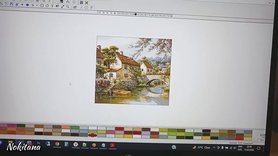The height and width of the screenshot is (156, 278).
Task: Show the grid view icon
Action: click(81, 3)
